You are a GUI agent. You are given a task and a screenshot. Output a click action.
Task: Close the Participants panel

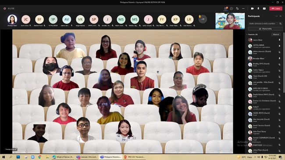[281, 16]
